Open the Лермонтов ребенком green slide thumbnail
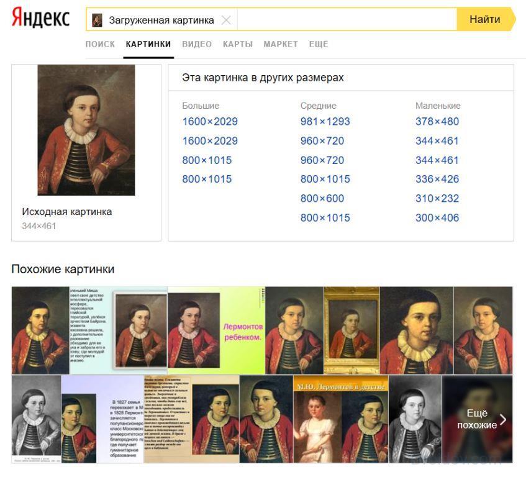526x477 pixels. point(216,330)
